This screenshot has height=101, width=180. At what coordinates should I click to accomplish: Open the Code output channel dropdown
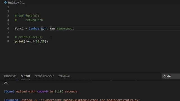click(171, 76)
